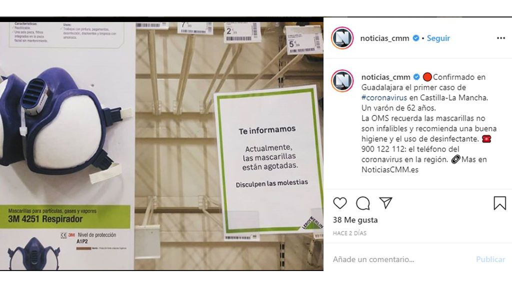The height and width of the screenshot is (288, 512).
Task: View the 38 Me gusta likes list
Action: tap(355, 220)
